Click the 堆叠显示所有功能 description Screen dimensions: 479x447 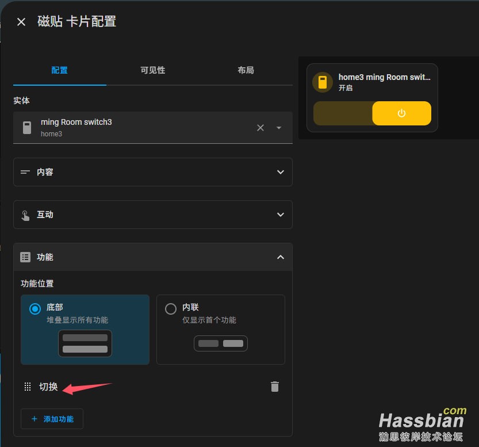(x=77, y=320)
